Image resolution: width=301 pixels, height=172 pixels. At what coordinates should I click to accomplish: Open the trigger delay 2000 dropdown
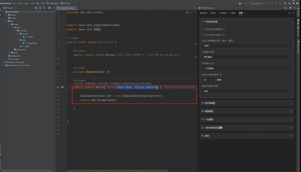247,46
